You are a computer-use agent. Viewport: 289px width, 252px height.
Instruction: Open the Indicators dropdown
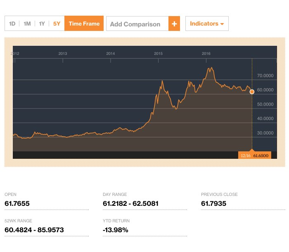point(207,24)
